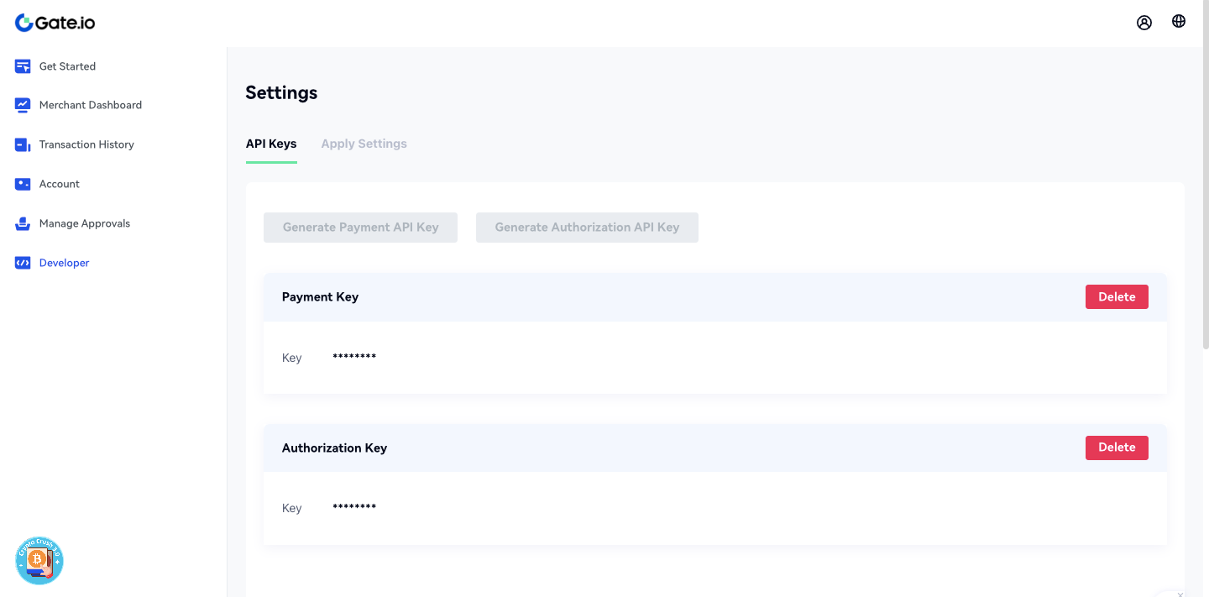Click the Get Started sidebar icon
Image resolution: width=1209 pixels, height=597 pixels.
click(x=23, y=66)
